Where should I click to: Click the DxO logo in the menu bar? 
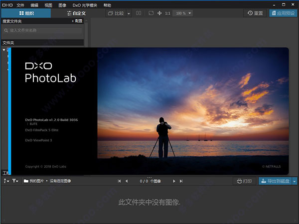[7, 5]
